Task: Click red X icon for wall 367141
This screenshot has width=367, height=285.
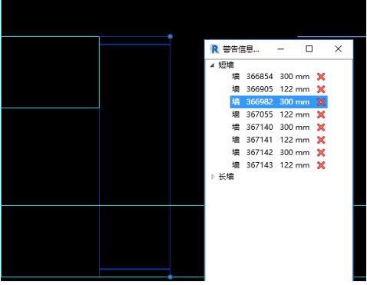Action: [x=321, y=140]
